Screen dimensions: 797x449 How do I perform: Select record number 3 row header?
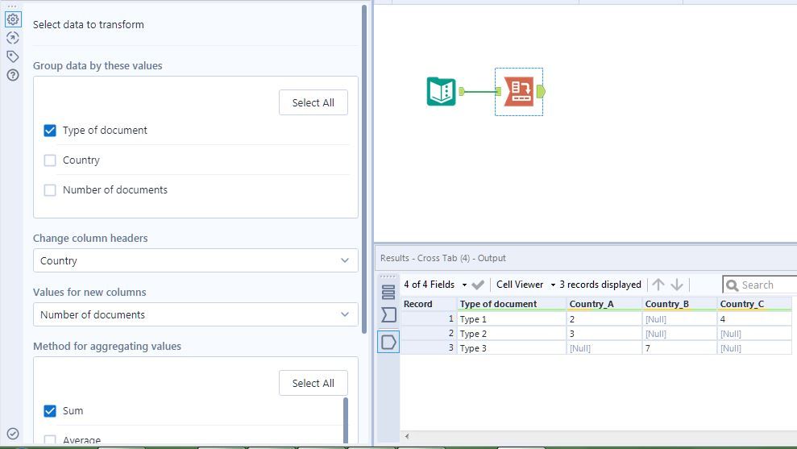coord(429,348)
